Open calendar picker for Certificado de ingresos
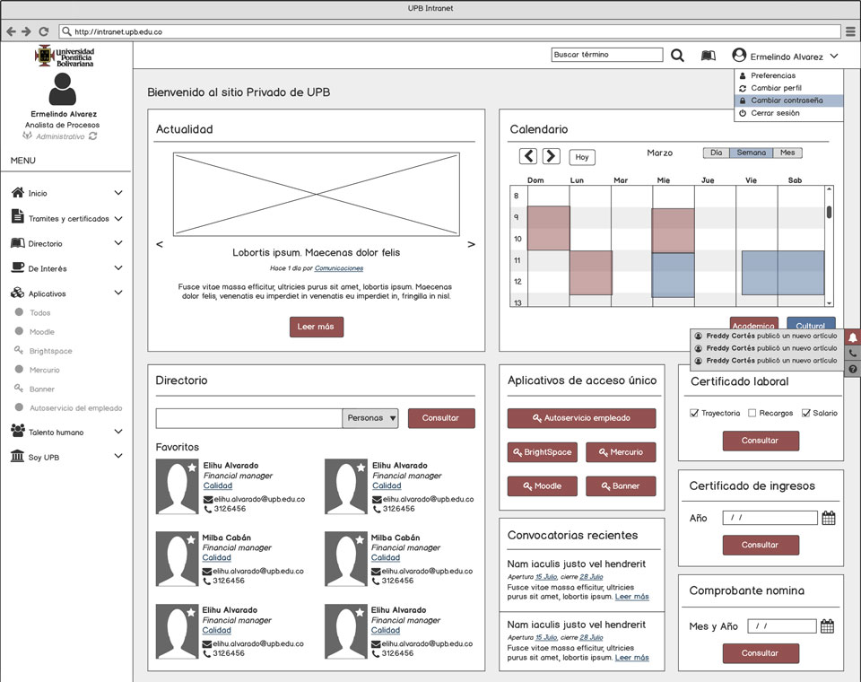This screenshot has width=861, height=682. pyautogui.click(x=828, y=518)
